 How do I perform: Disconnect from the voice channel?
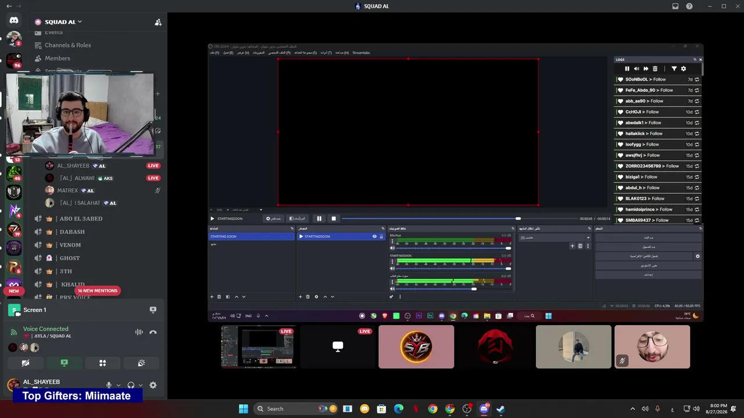click(x=153, y=332)
